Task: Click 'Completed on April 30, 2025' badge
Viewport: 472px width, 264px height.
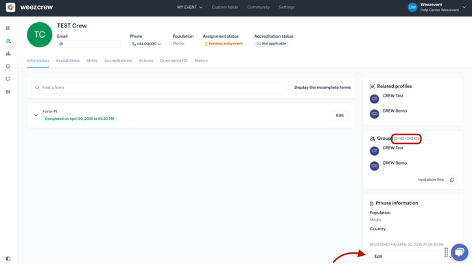Action: [x=80, y=119]
